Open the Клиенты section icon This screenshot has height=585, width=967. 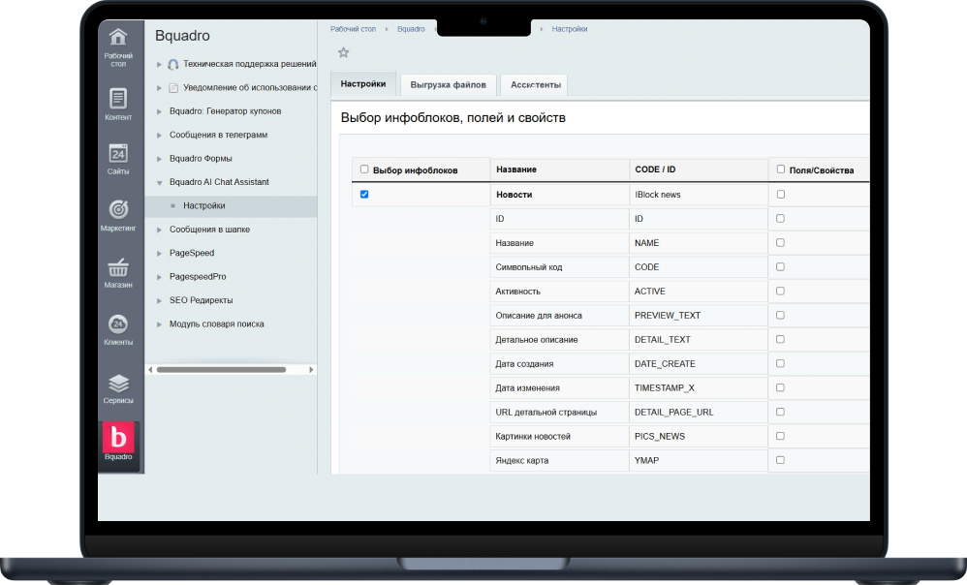coord(118,324)
